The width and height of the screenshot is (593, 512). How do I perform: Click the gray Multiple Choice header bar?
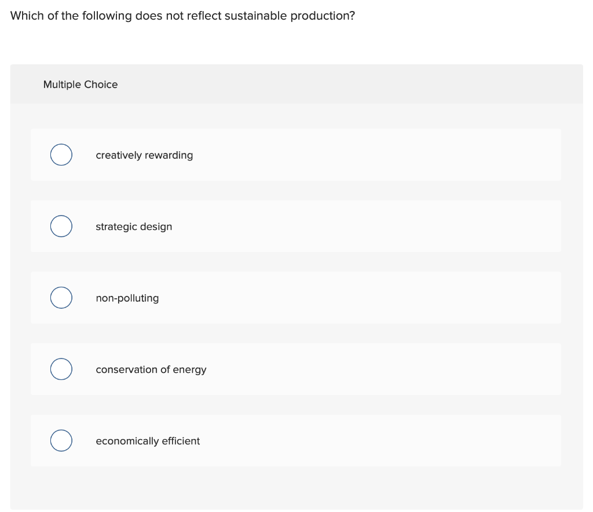296,84
